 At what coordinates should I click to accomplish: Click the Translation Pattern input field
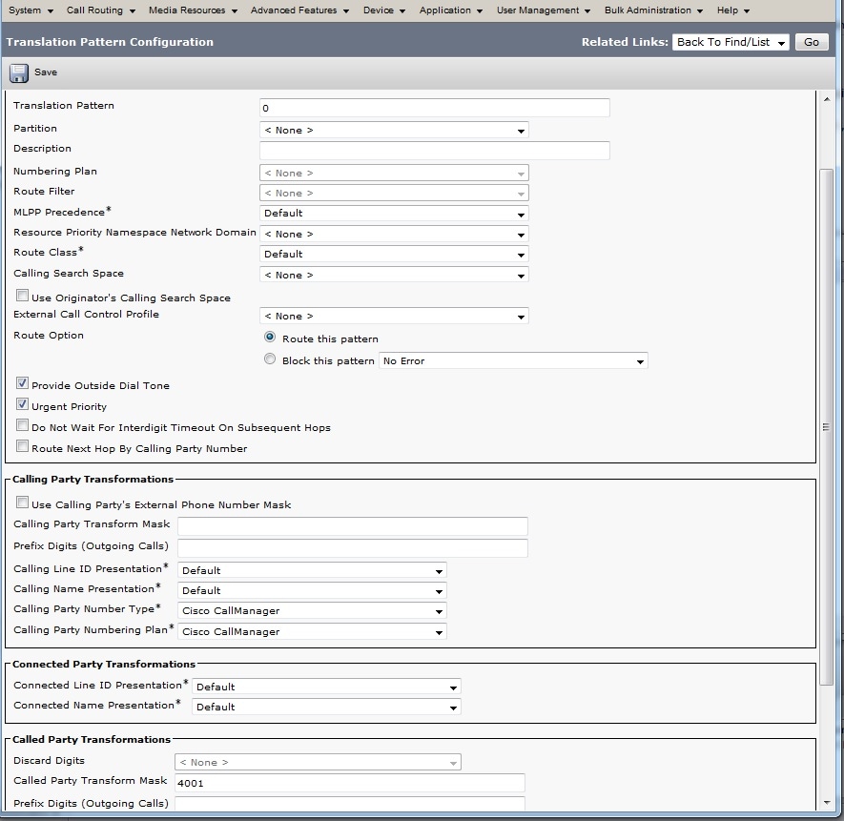pyautogui.click(x=434, y=108)
